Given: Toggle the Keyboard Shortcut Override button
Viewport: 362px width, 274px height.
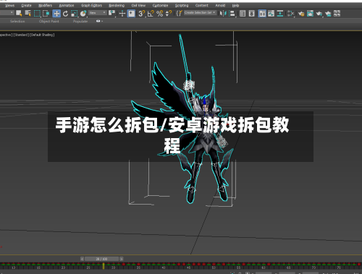Looking at the screenshot, I should pyautogui.click(x=131, y=13).
